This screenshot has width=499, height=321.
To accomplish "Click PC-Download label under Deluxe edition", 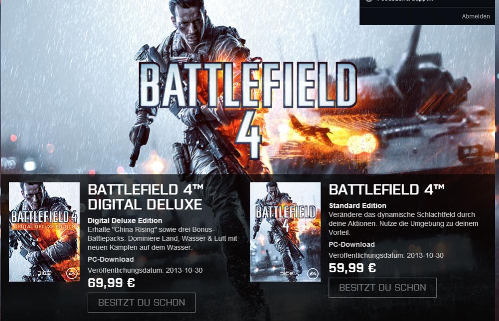I will tap(111, 259).
